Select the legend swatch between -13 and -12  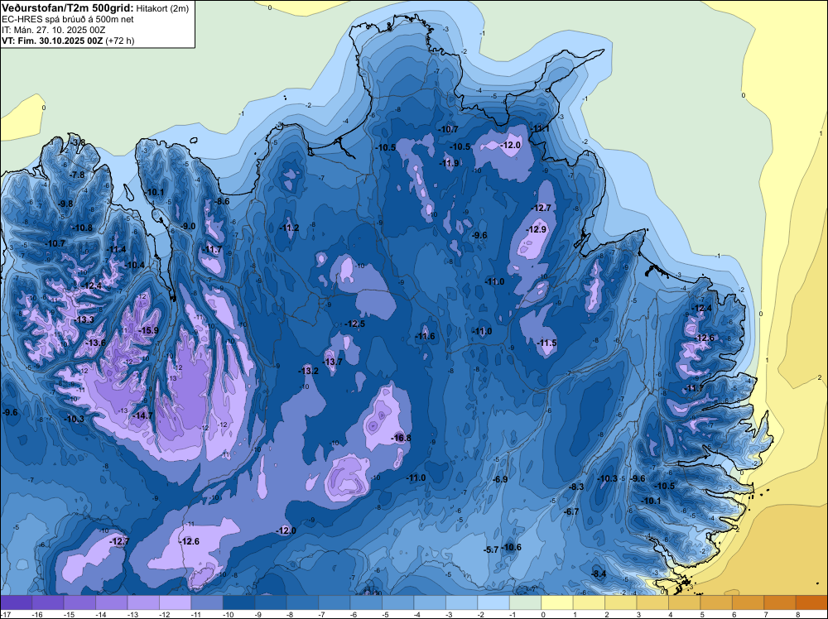[x=143, y=602]
